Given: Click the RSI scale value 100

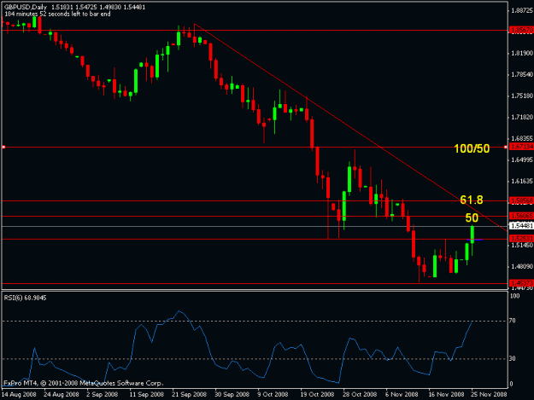Looking at the screenshot, I should click(x=515, y=296).
